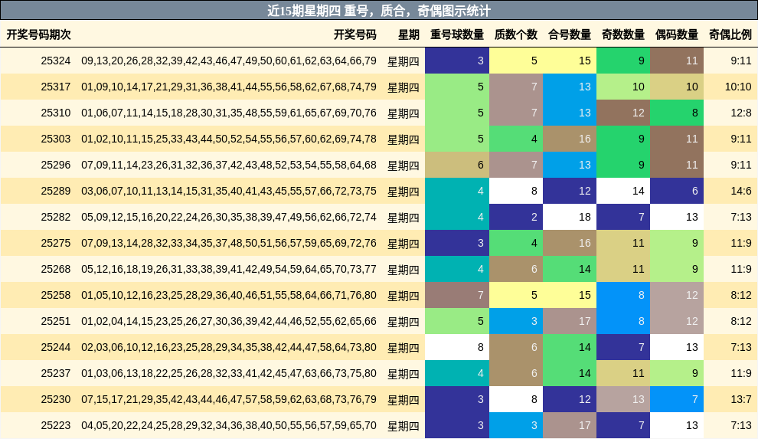This screenshot has width=758, height=439.
Task: Select the winning numbers list for draw 25324
Action: pos(229,61)
